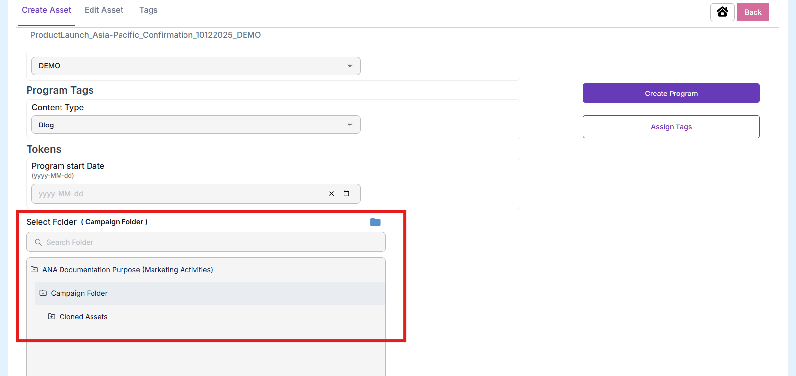Click the Campaign Folder icon
Screen dimensions: 796x376
click(x=43, y=293)
